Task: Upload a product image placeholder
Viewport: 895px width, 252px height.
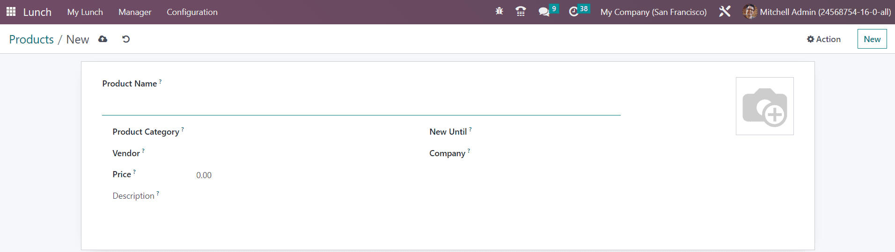Action: coord(765,106)
